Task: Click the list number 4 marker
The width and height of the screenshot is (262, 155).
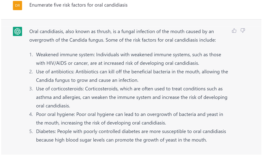Action: pos(31,114)
